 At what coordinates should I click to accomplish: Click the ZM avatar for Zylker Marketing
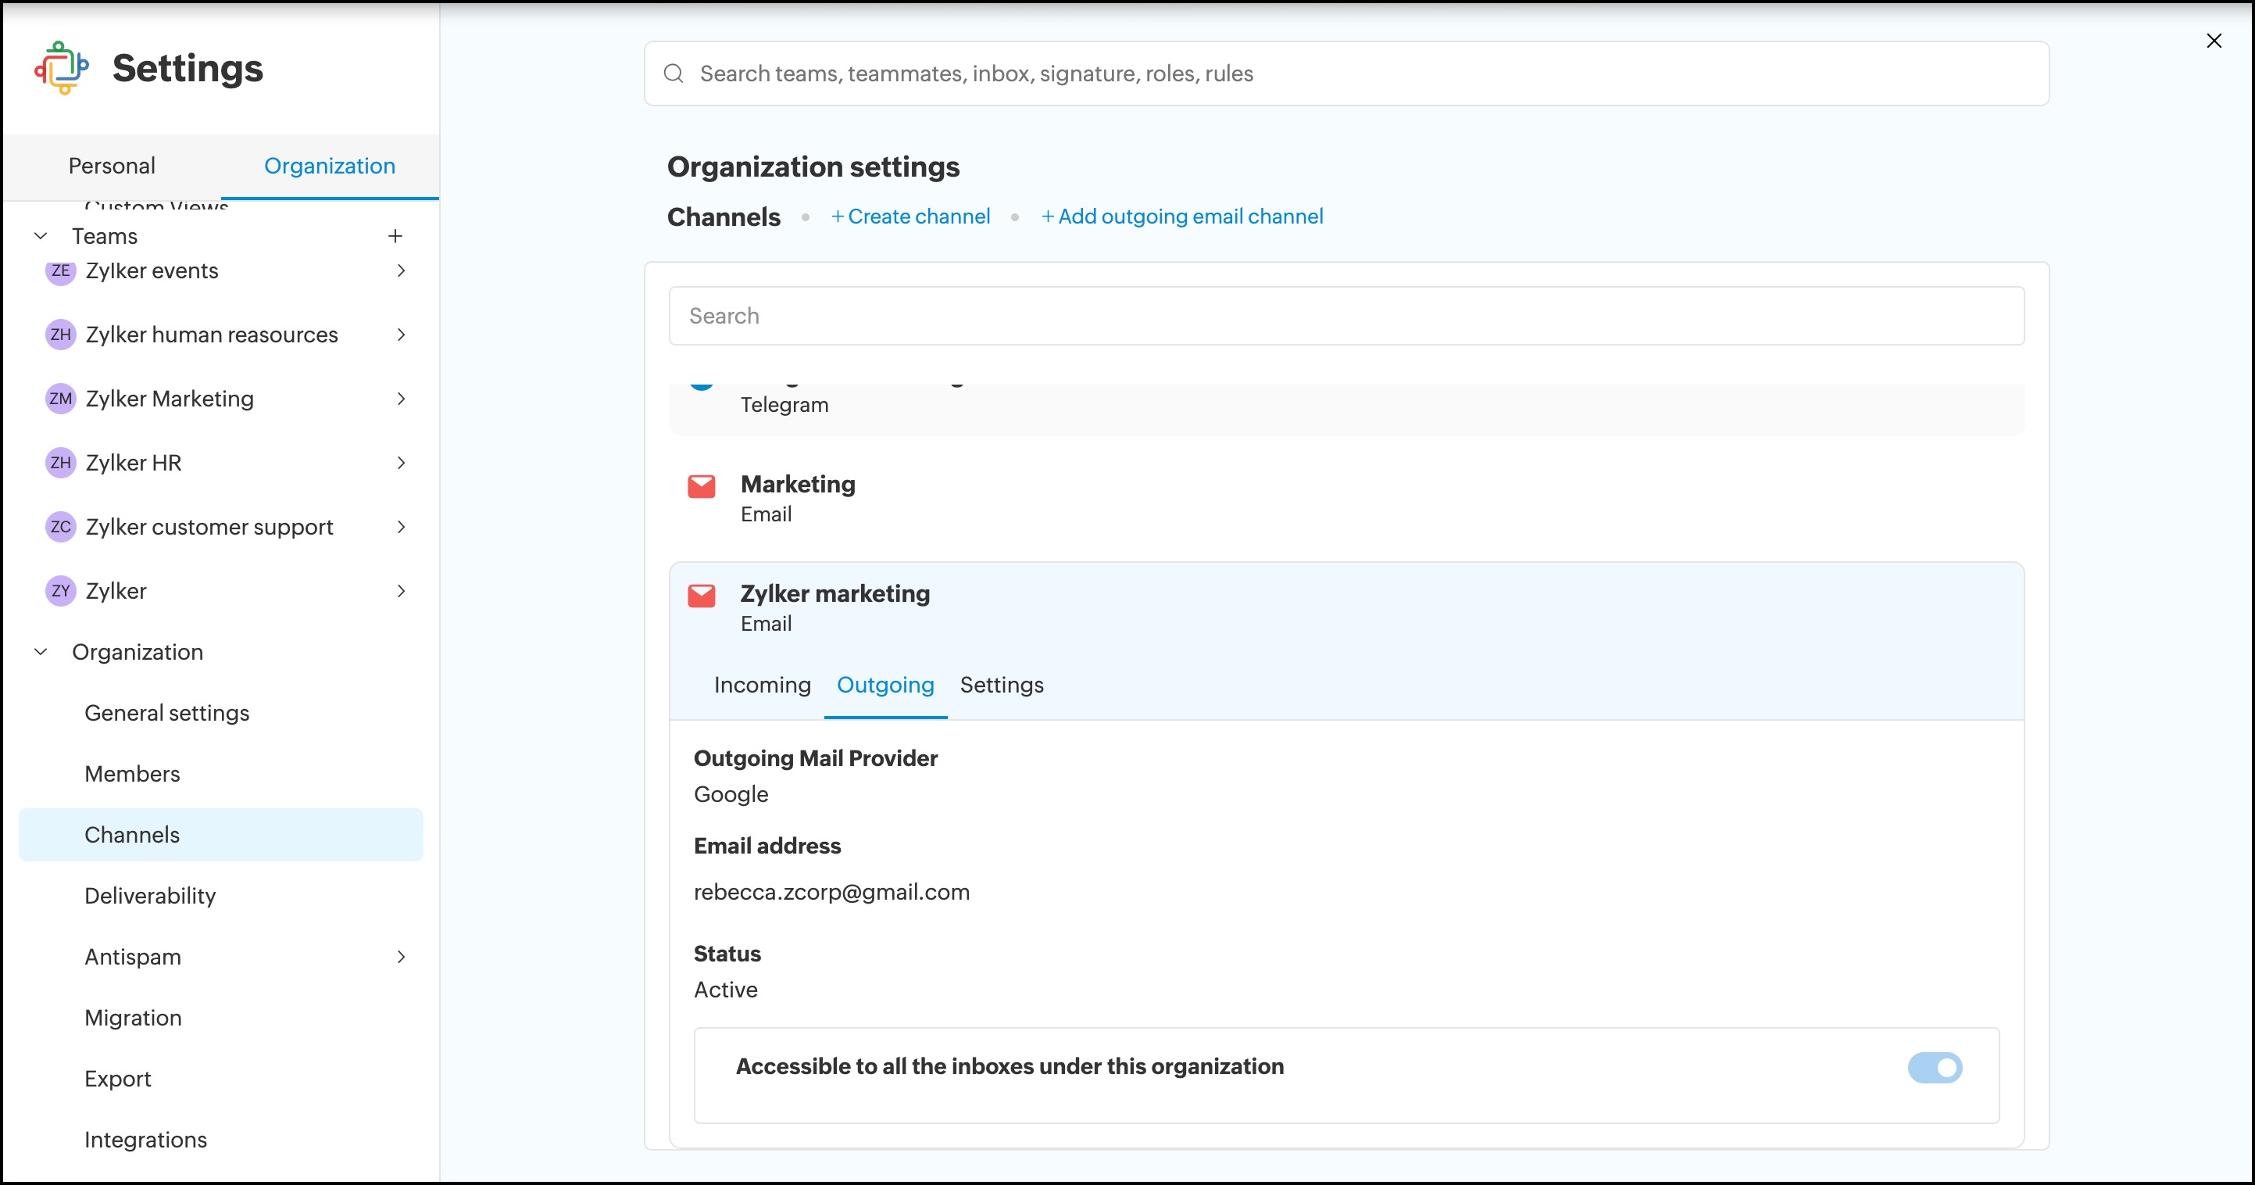tap(60, 399)
